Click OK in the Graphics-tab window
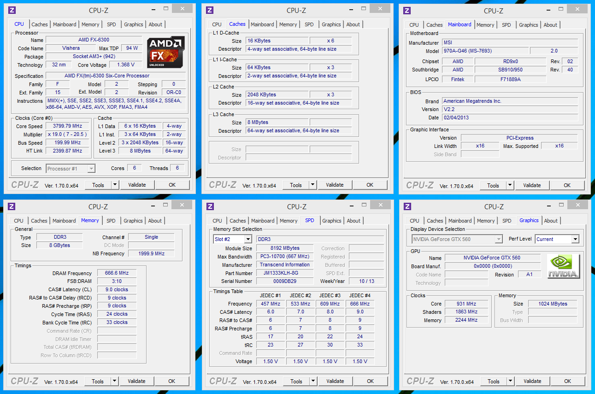 [x=568, y=381]
